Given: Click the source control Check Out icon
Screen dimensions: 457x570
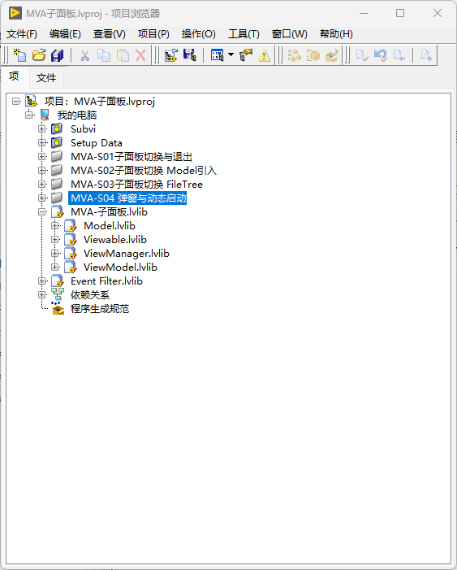Looking at the screenshot, I should tap(399, 55).
